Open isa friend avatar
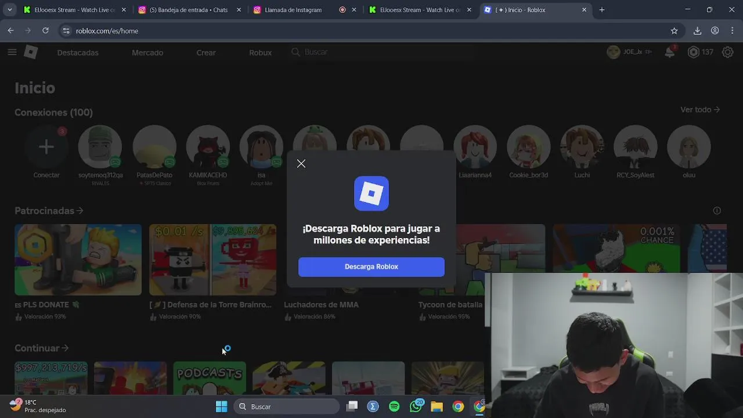The height and width of the screenshot is (418, 743). (x=261, y=147)
